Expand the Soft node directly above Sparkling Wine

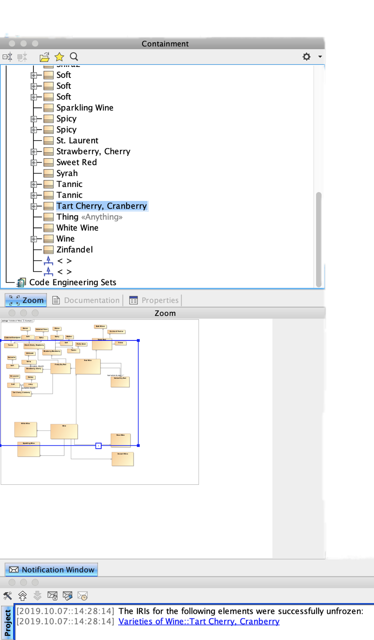pos(33,97)
